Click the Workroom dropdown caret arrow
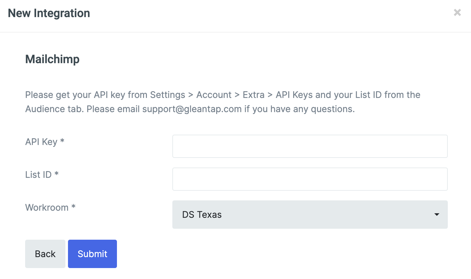The image size is (471, 279). [x=437, y=215]
